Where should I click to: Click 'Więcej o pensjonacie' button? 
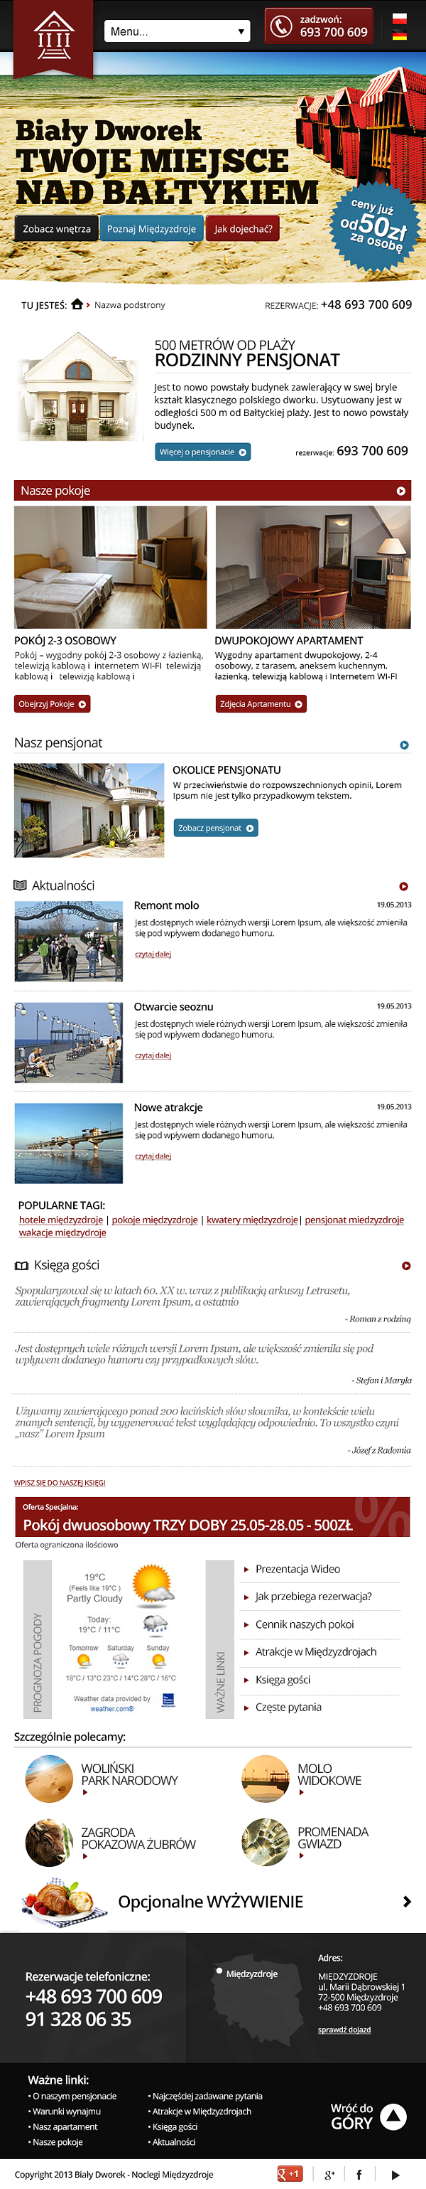click(203, 452)
